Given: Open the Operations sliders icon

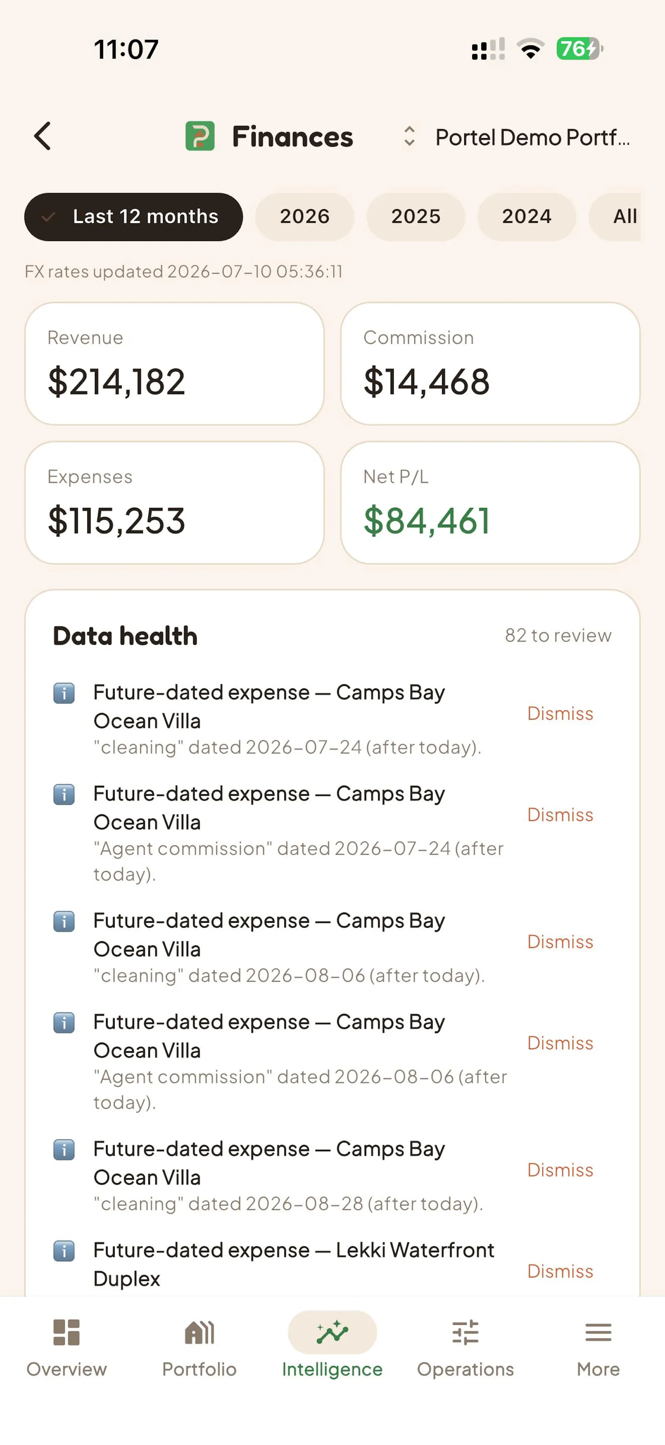Looking at the screenshot, I should pyautogui.click(x=465, y=1332).
